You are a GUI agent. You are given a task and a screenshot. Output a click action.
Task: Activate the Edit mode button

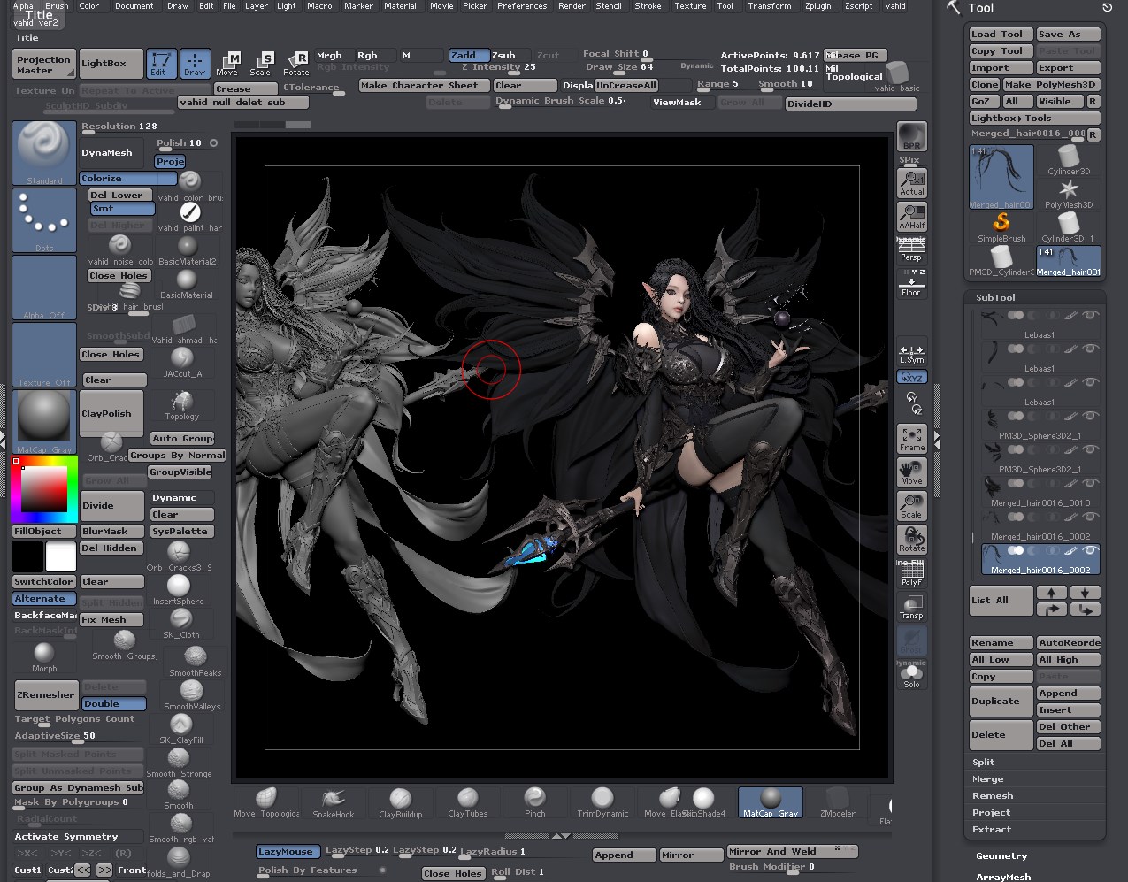pos(161,63)
